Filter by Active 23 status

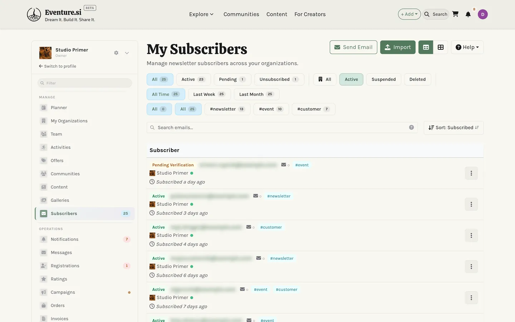click(193, 79)
